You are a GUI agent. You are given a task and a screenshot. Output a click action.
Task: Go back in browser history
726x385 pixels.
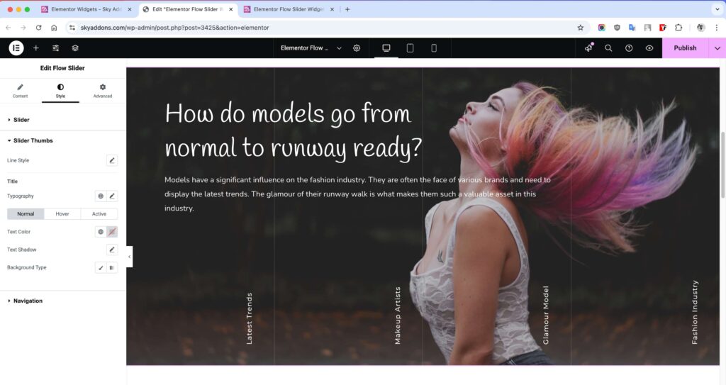(x=9, y=28)
